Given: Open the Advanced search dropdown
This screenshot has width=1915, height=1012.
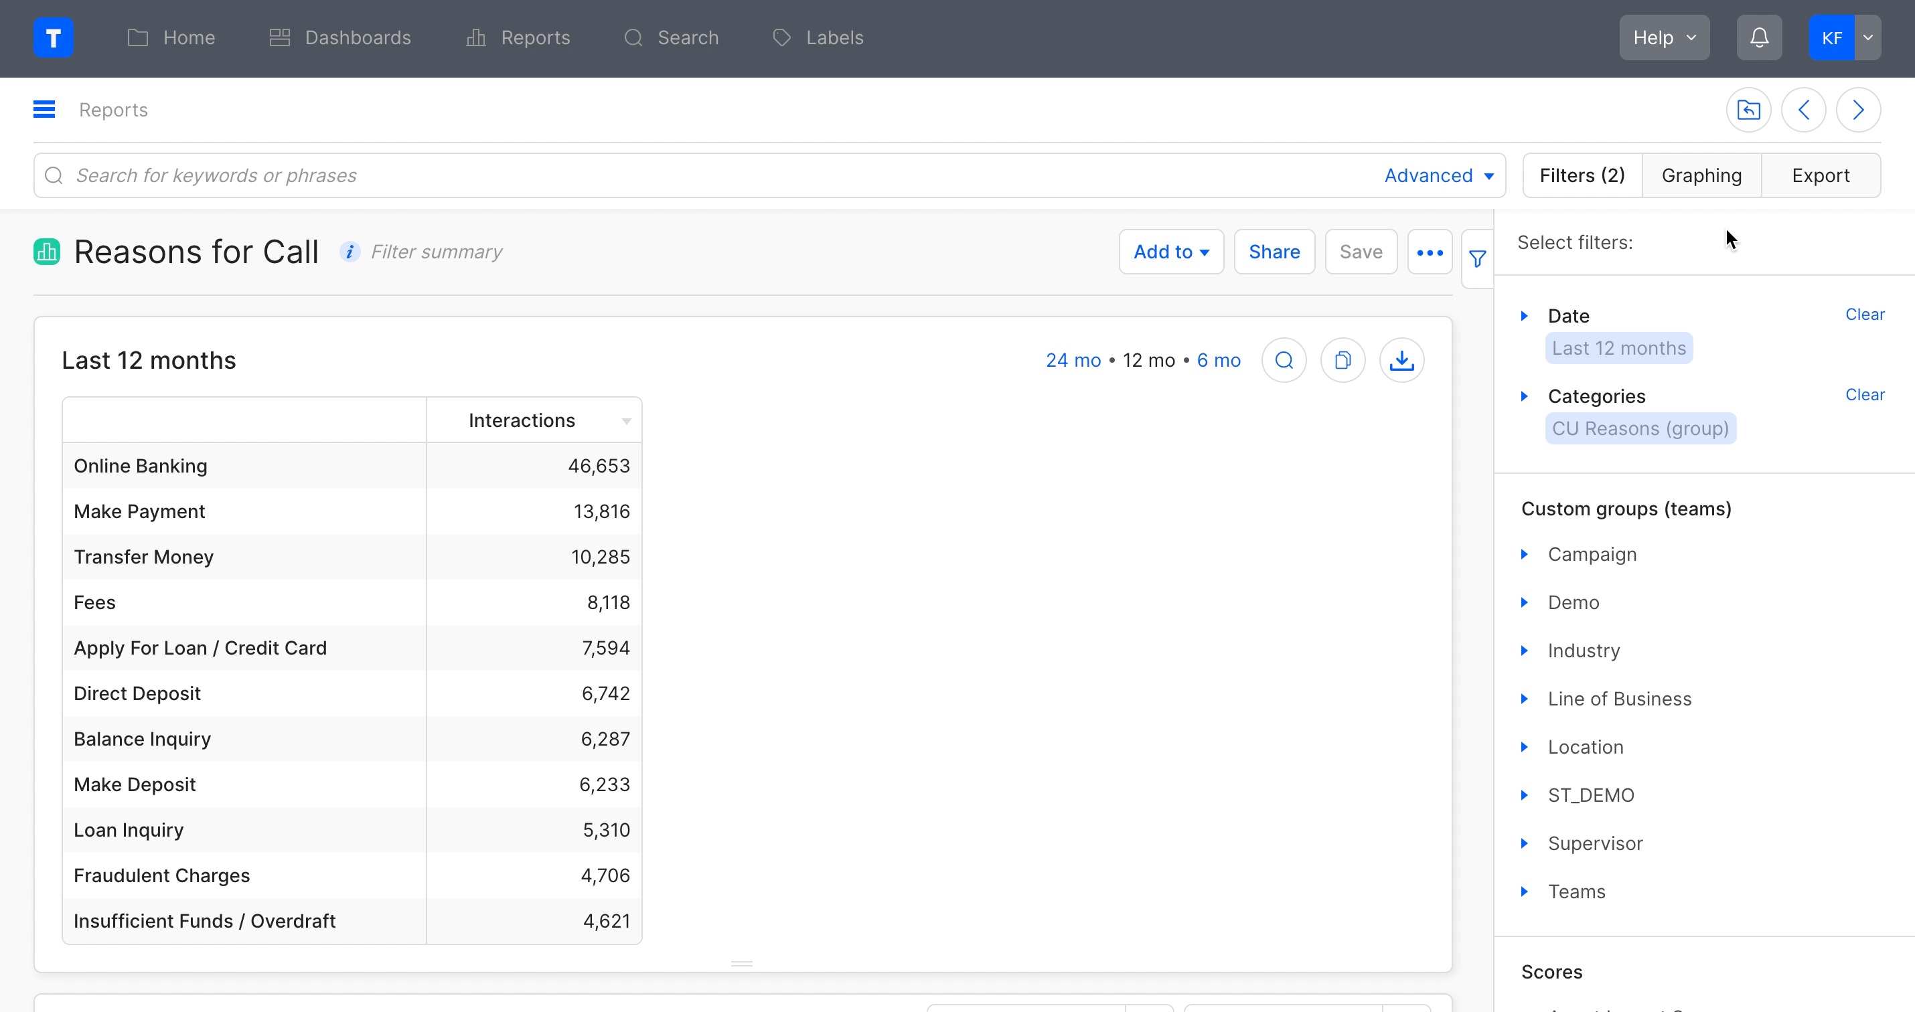Looking at the screenshot, I should click(1438, 175).
